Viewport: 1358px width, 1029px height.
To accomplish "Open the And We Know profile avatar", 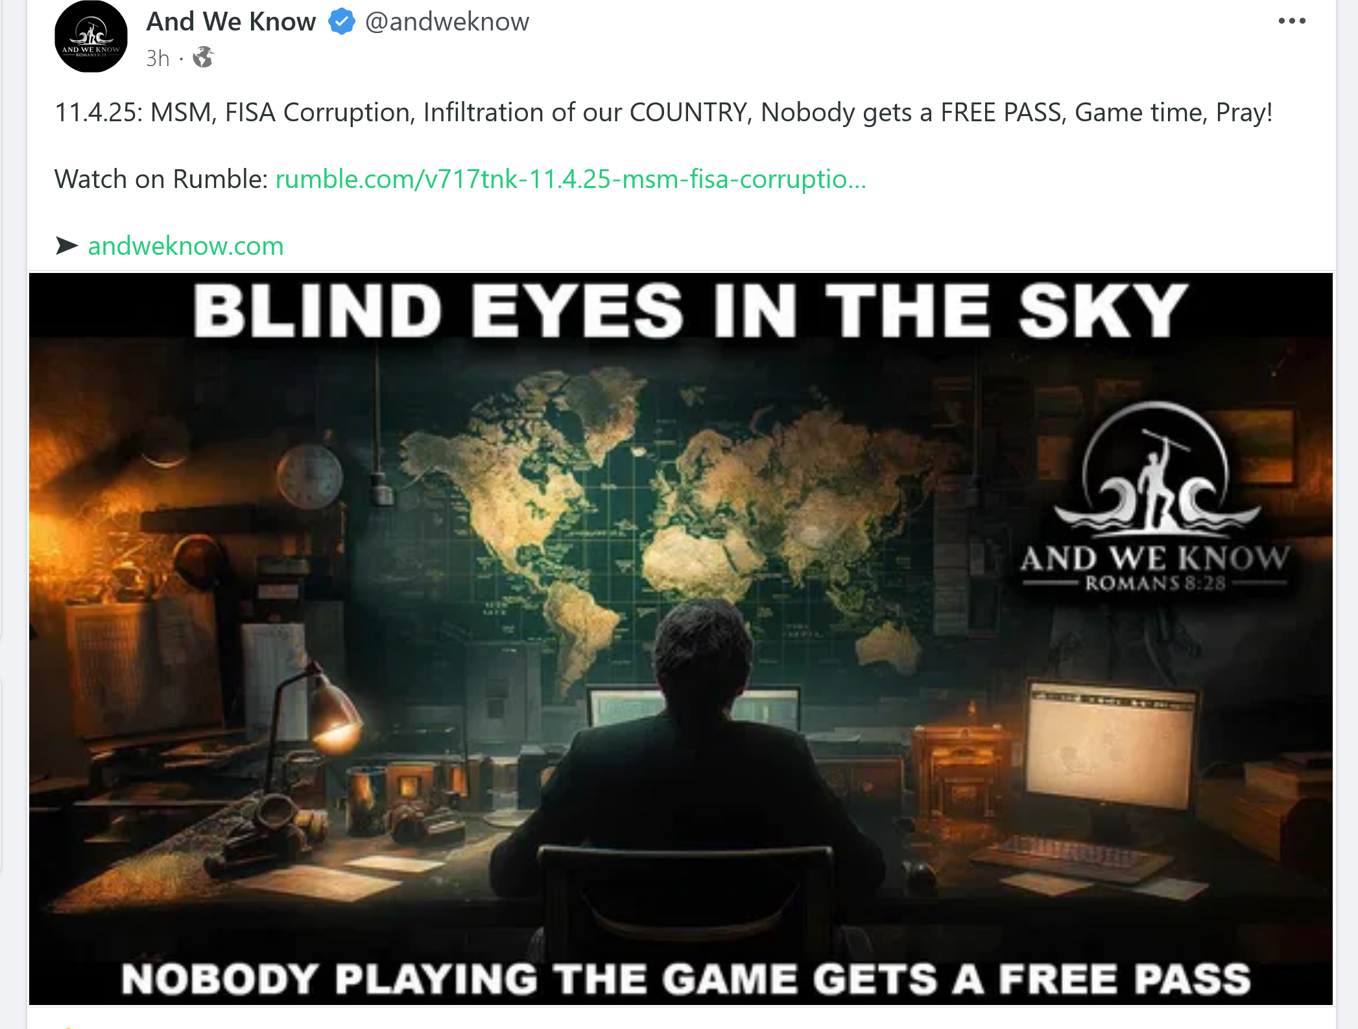I will (91, 36).
